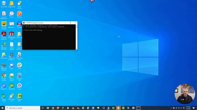Image resolution: width=197 pixels, height=110 pixels.
Task: Open the VMware Horizon desktop shortcut
Action: 12,77
